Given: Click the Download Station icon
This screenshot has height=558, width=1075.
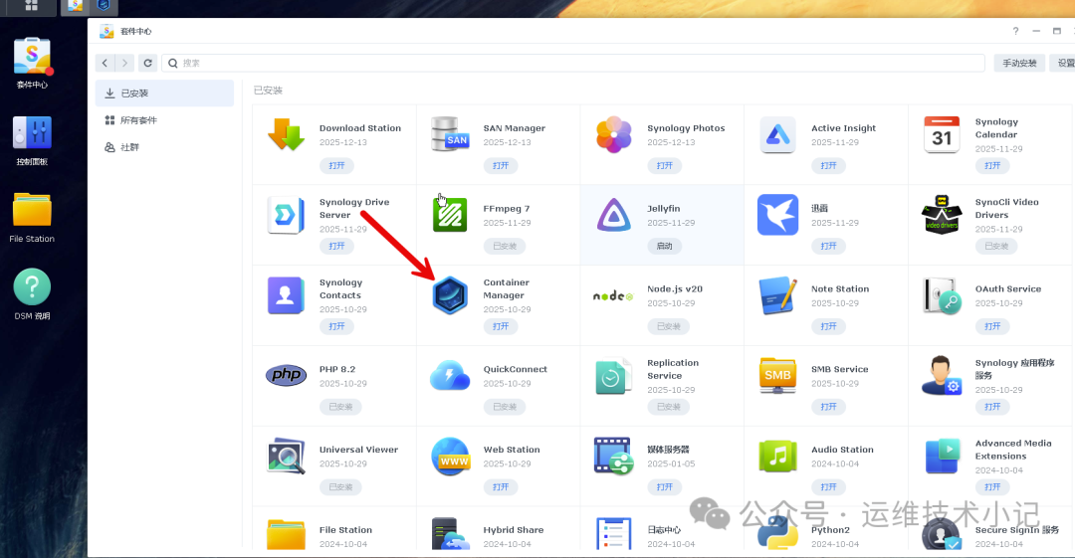Looking at the screenshot, I should pos(286,134).
